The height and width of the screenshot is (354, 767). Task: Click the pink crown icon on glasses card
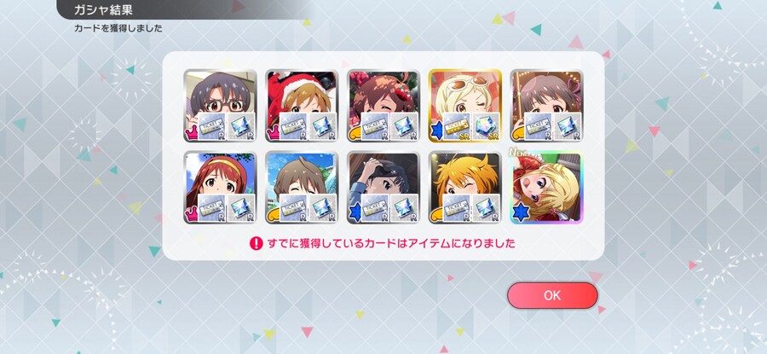[191, 132]
